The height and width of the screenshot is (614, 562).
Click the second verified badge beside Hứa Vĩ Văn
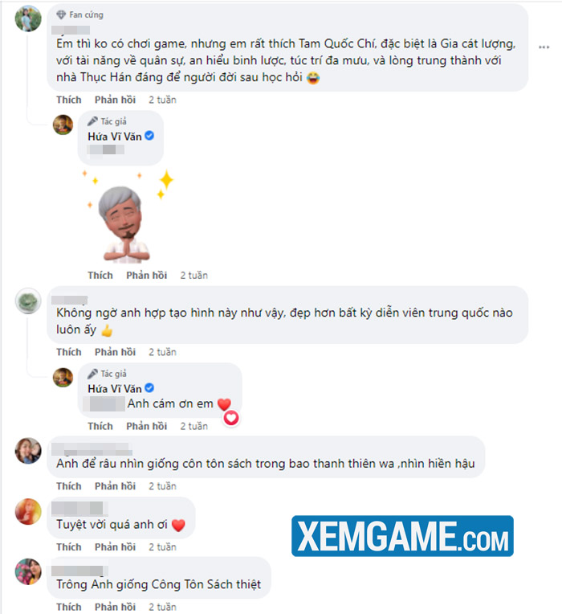[149, 388]
